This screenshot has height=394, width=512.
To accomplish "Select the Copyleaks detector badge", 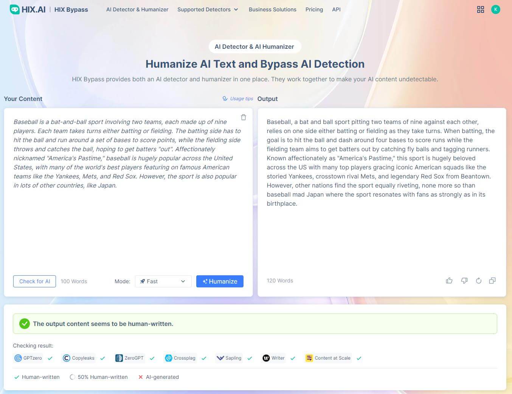I will pyautogui.click(x=79, y=358).
